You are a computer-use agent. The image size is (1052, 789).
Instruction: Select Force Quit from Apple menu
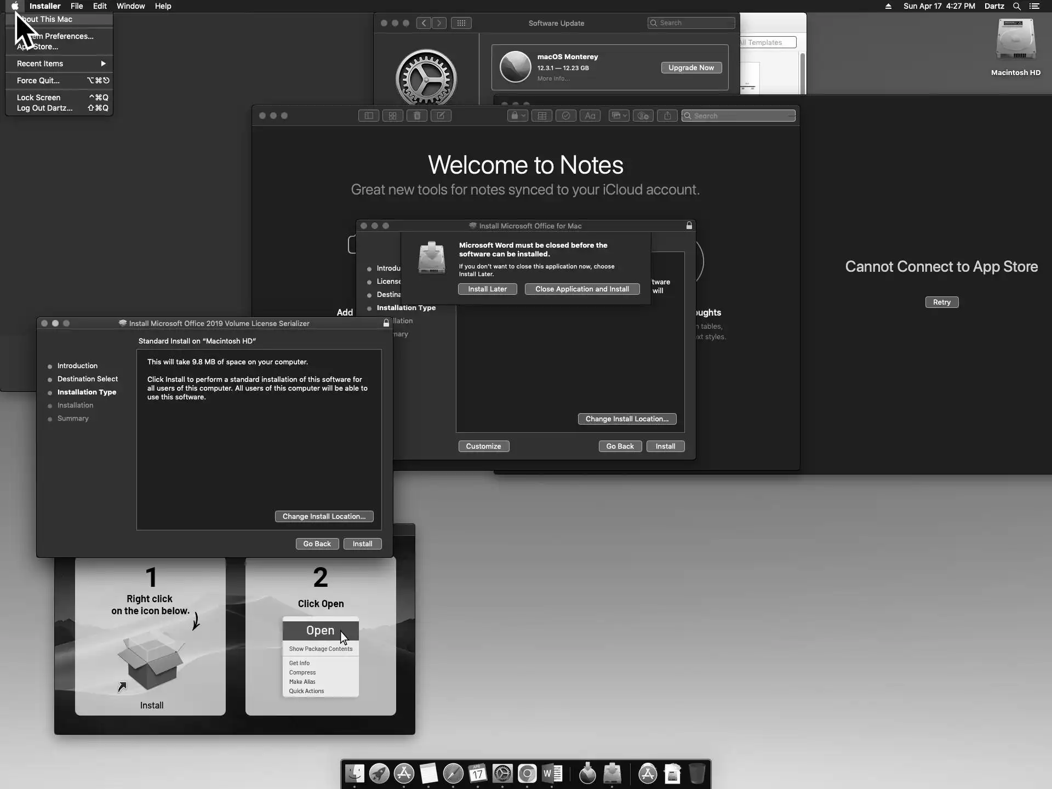38,81
